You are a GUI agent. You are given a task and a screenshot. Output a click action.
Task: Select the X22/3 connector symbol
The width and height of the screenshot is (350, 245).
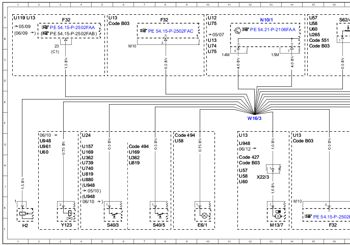click(274, 169)
